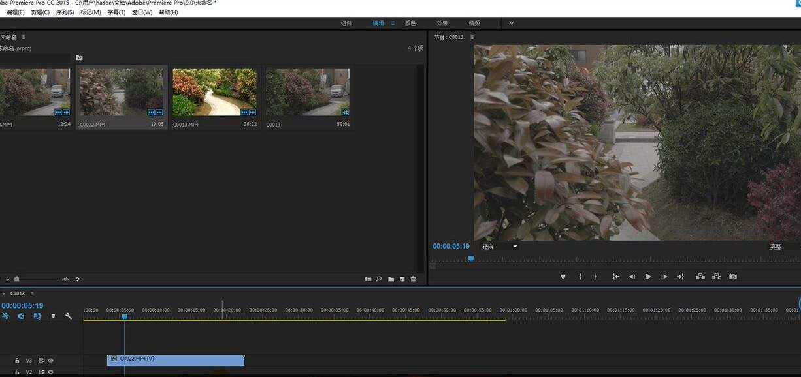Toggle the V3 track lock
This screenshot has height=377, width=801.
[17, 360]
